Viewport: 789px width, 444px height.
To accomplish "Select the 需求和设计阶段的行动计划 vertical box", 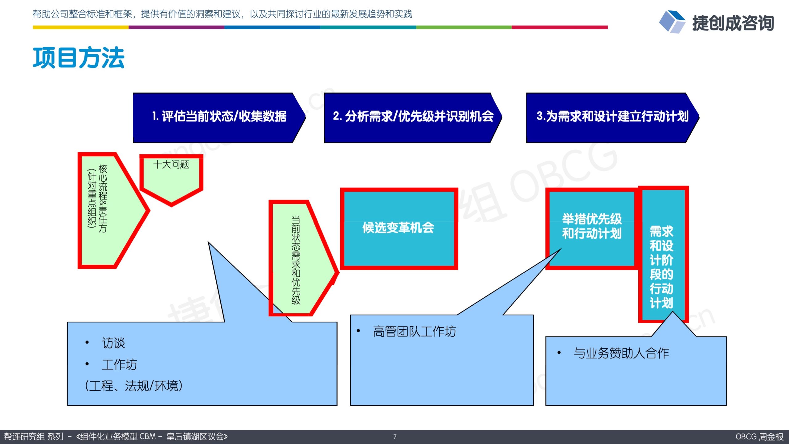I will (663, 254).
